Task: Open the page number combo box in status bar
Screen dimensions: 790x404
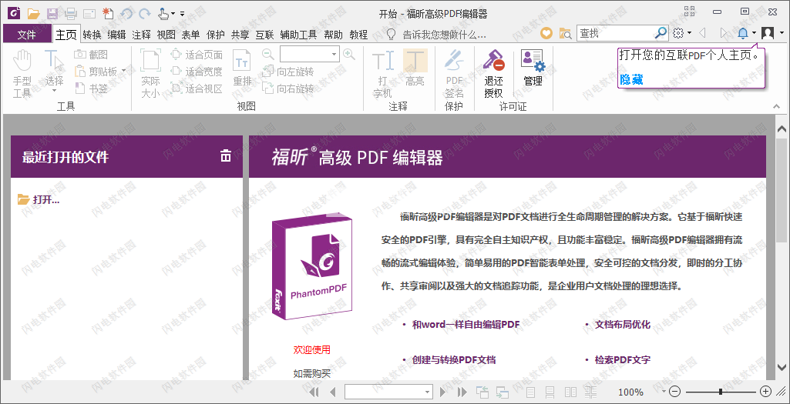Action: click(x=389, y=392)
